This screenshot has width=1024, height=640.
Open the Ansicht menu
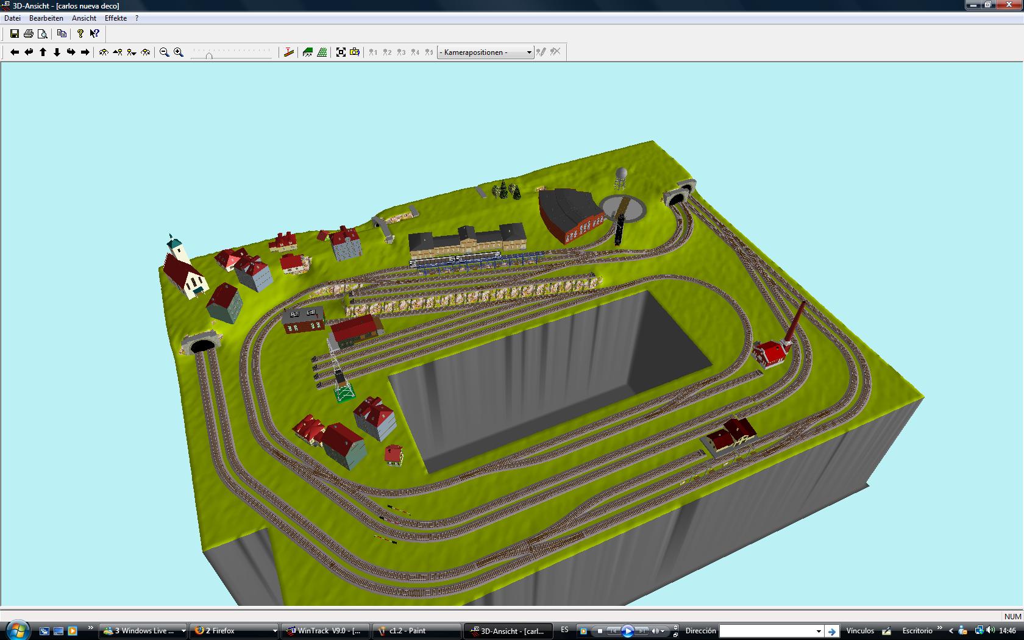pos(84,18)
